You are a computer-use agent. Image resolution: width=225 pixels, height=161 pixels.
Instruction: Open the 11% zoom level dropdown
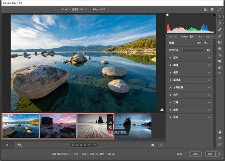pyautogui.click(x=8, y=145)
